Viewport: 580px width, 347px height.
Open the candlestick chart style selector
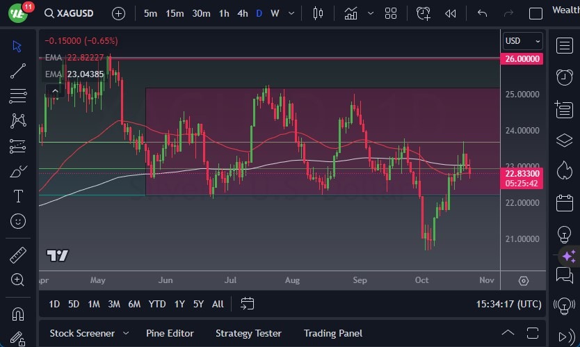[319, 13]
